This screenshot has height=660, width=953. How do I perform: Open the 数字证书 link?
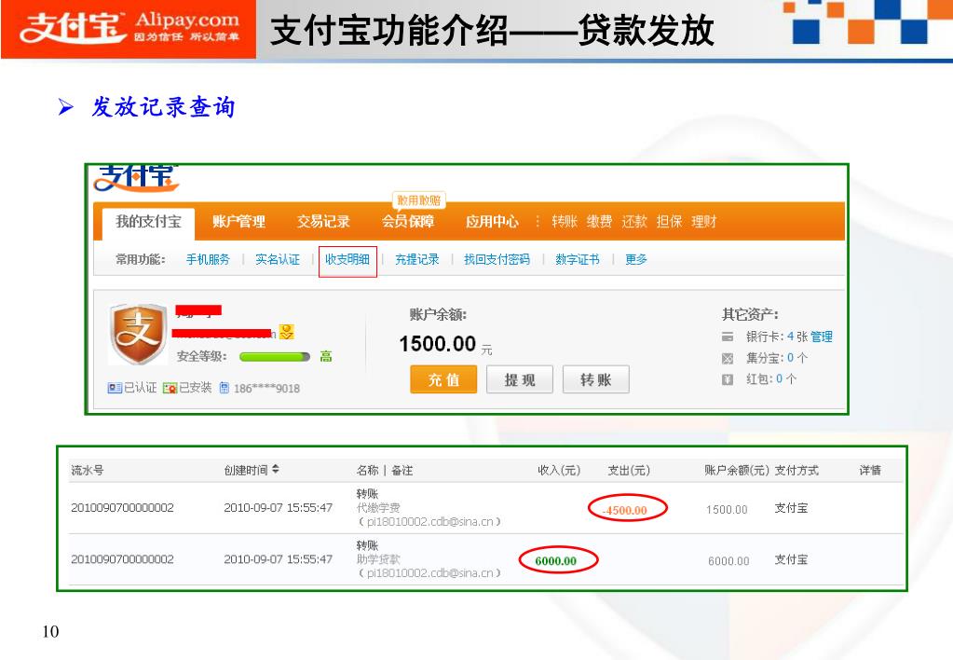point(578,260)
